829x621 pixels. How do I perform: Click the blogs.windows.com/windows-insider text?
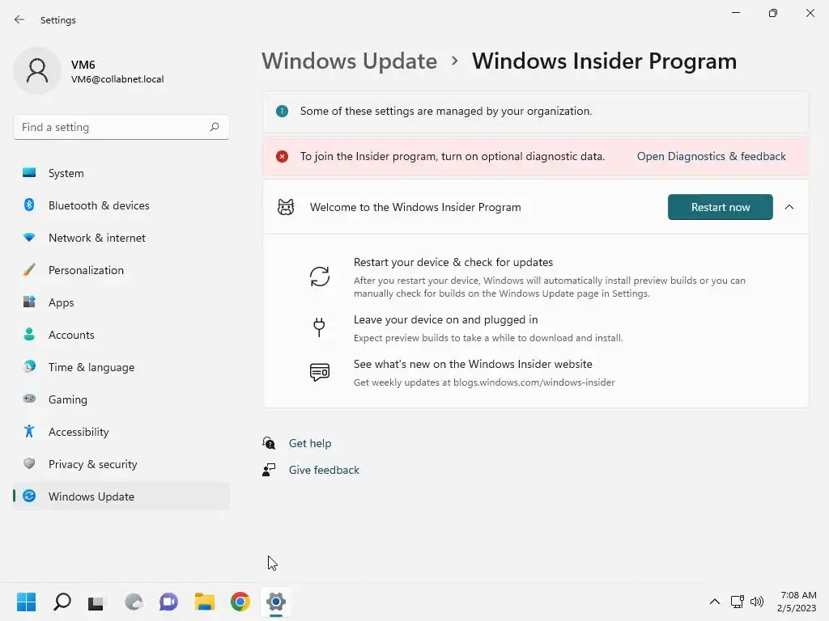[x=534, y=382]
